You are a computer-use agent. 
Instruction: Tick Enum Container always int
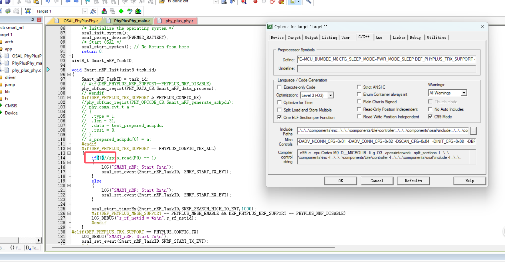359,94
